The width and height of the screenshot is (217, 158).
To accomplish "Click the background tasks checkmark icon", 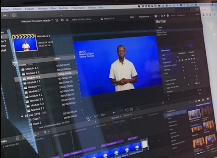I will tap(14, 15).
